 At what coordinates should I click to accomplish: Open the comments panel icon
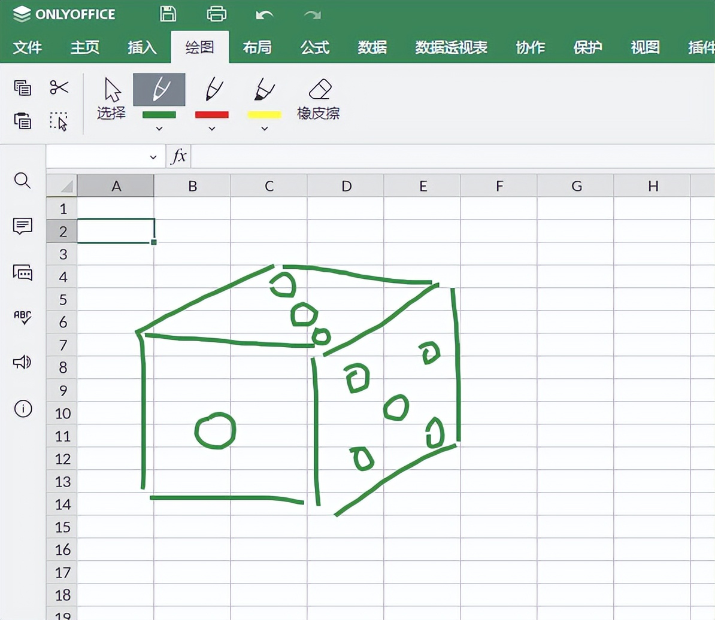tap(23, 226)
